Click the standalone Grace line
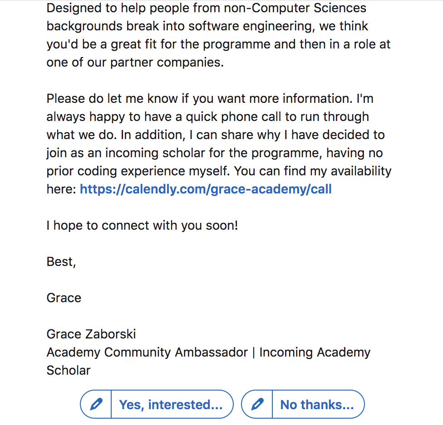This screenshot has height=425, width=443. (x=64, y=298)
